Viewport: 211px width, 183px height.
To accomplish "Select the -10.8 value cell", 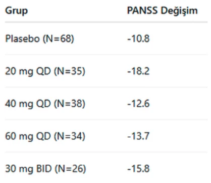I will pyautogui.click(x=138, y=38).
